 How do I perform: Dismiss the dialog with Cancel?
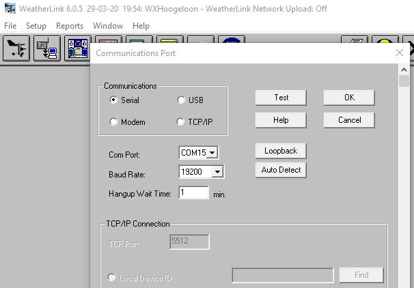click(x=349, y=120)
